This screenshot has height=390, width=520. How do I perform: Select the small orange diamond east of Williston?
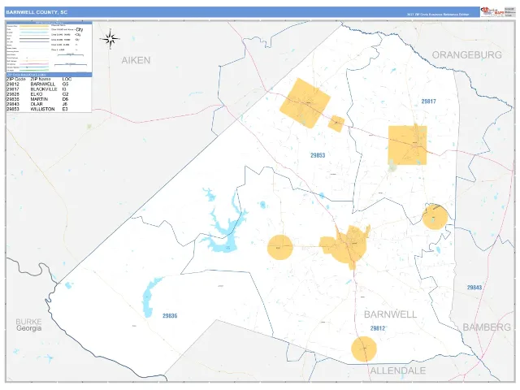click(336, 123)
